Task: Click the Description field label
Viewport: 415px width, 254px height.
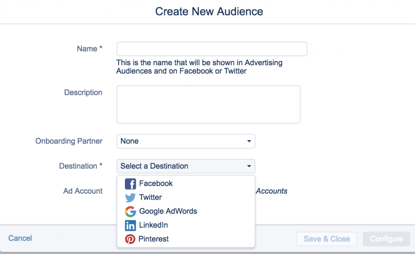Action: [83, 92]
